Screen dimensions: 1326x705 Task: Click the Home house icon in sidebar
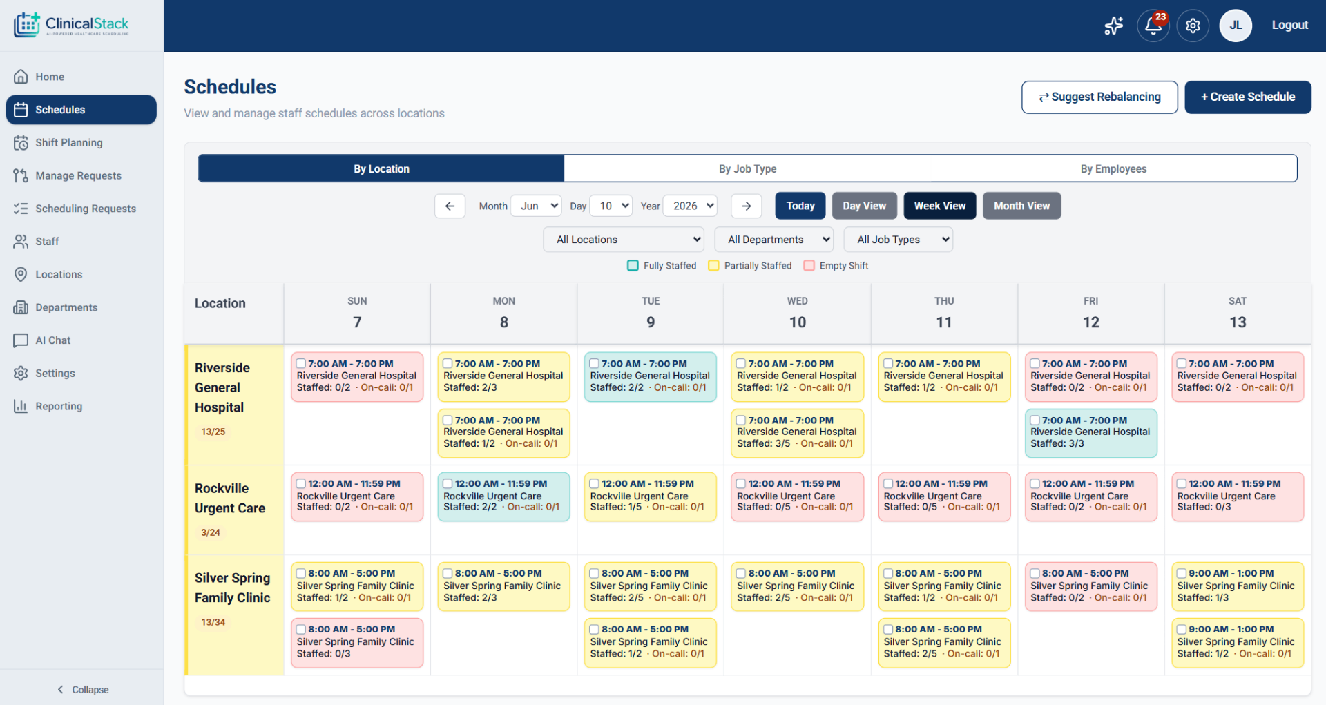coord(21,77)
